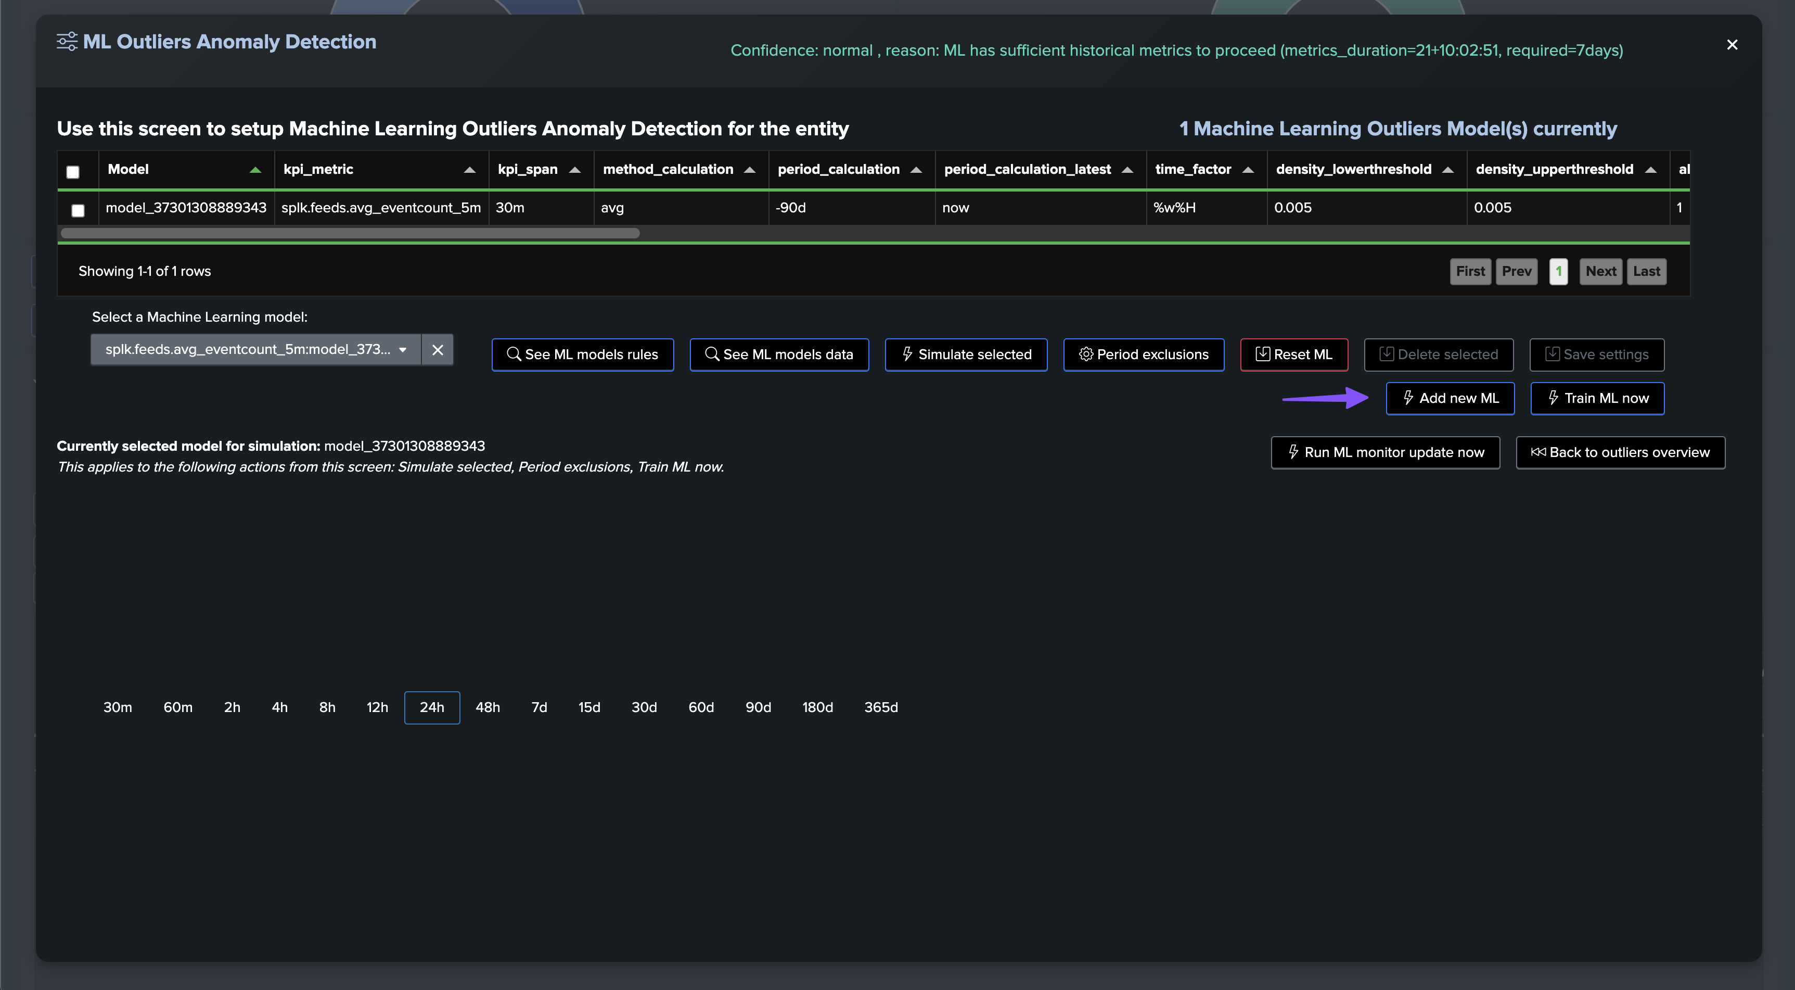
Task: Open the Machine Learning model dropdown
Action: pyautogui.click(x=255, y=350)
